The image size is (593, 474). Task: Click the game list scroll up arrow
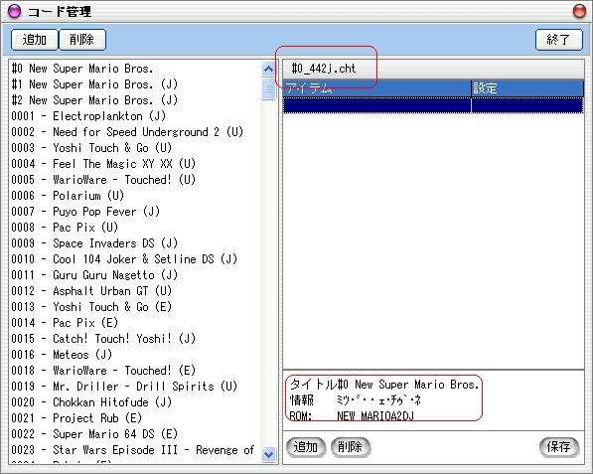268,69
